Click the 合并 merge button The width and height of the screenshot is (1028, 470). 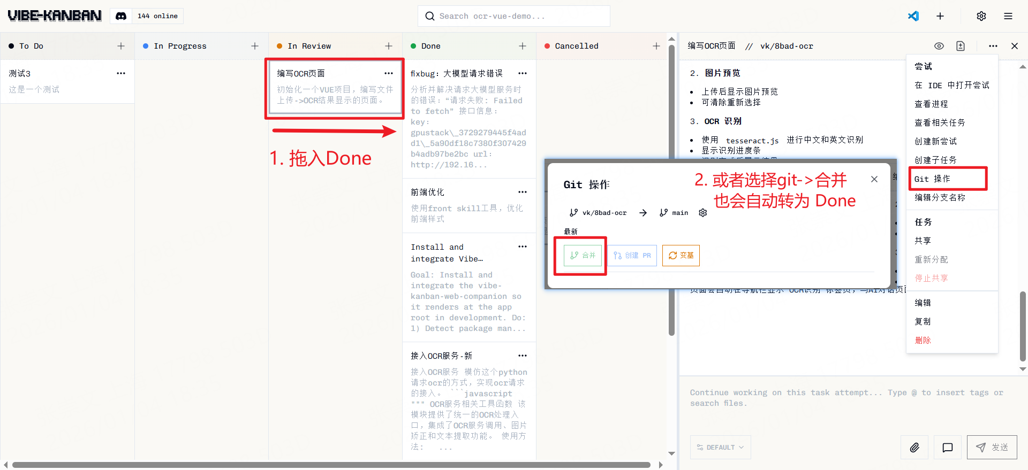point(583,256)
